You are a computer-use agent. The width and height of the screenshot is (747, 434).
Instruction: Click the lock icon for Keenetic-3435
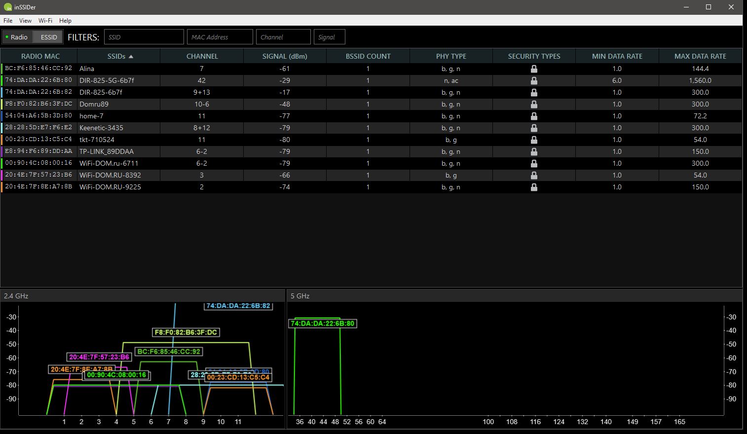click(x=534, y=128)
